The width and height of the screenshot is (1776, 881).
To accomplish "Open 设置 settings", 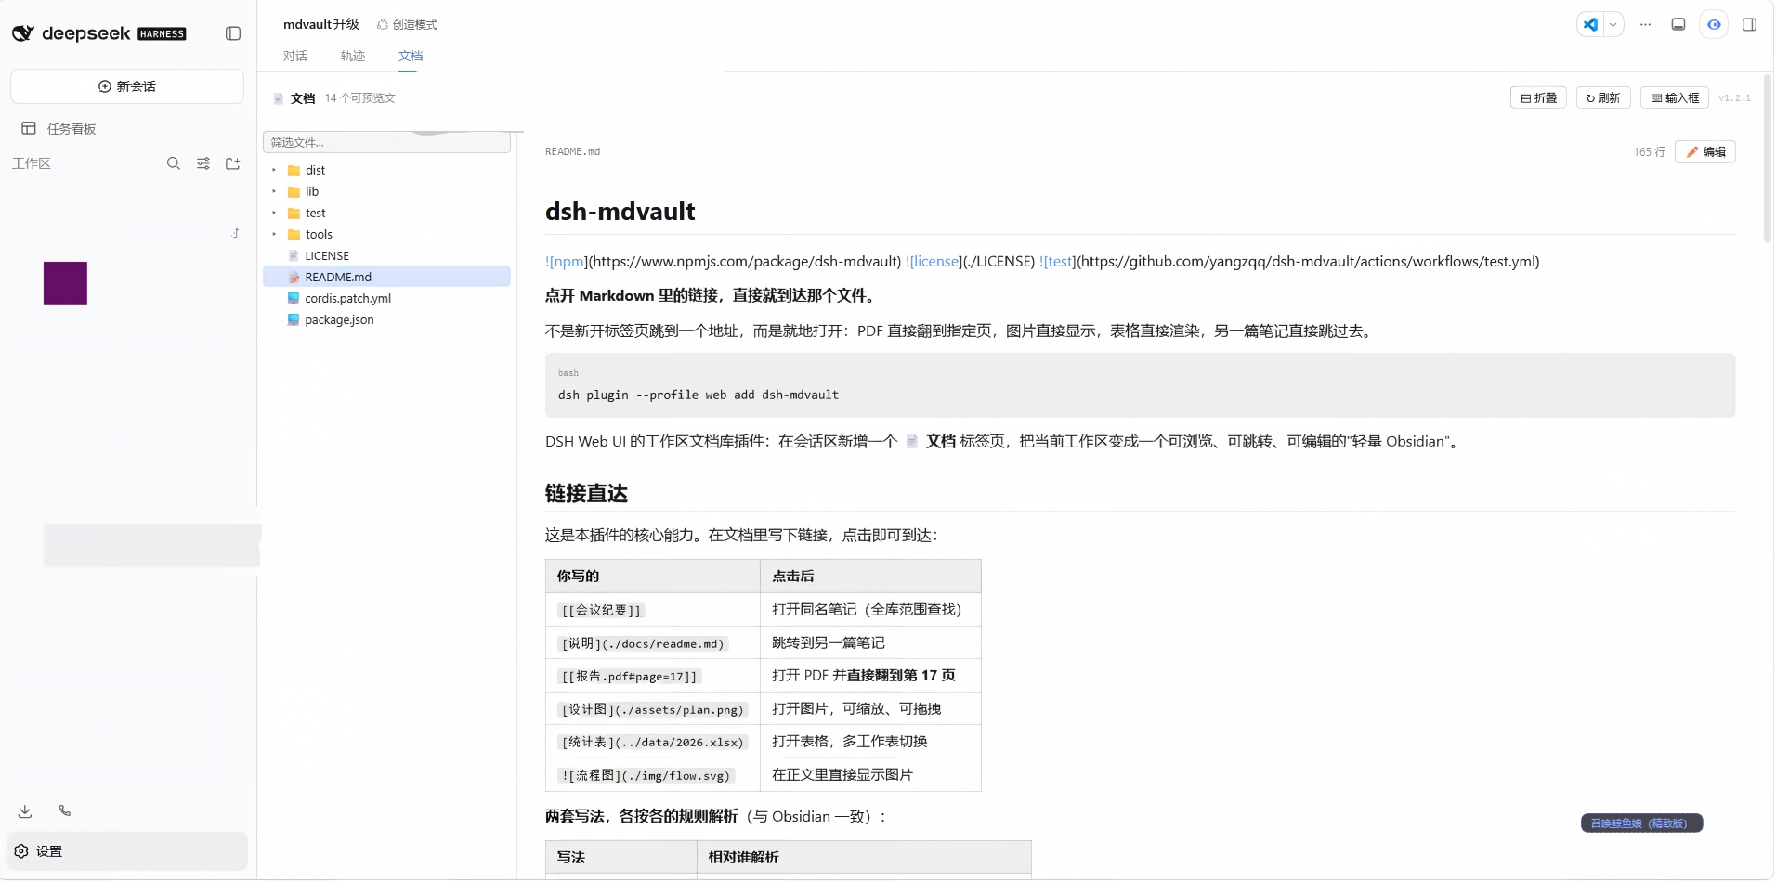I will [129, 851].
